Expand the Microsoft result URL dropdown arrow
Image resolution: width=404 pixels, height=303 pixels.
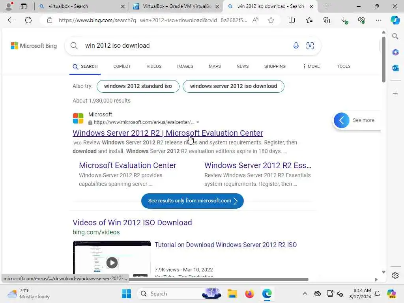[x=198, y=122]
